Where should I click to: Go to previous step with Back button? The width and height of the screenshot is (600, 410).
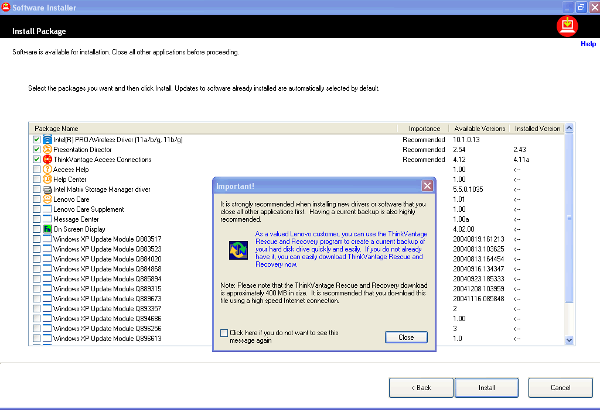tap(421, 387)
